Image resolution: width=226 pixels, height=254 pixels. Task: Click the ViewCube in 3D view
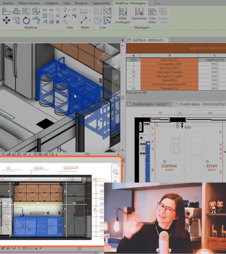[107, 59]
